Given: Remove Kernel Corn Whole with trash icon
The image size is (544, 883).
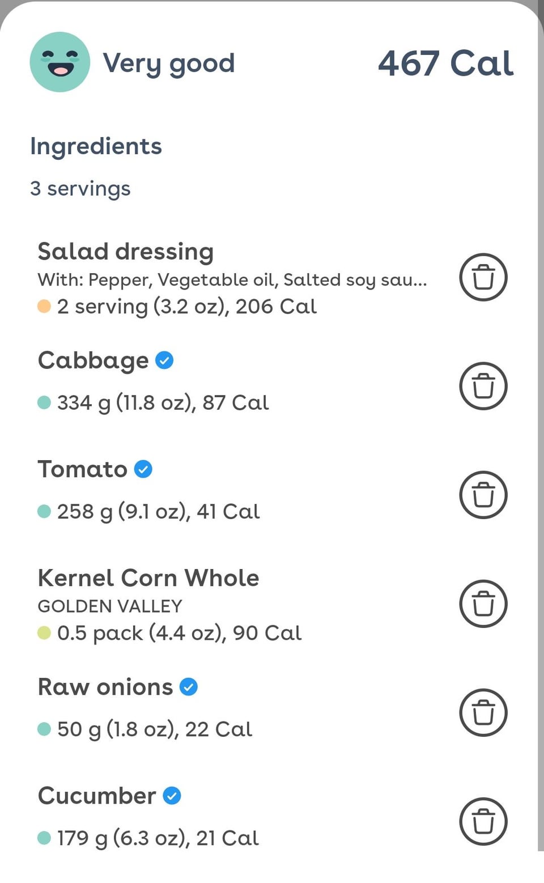Looking at the screenshot, I should pos(483,604).
